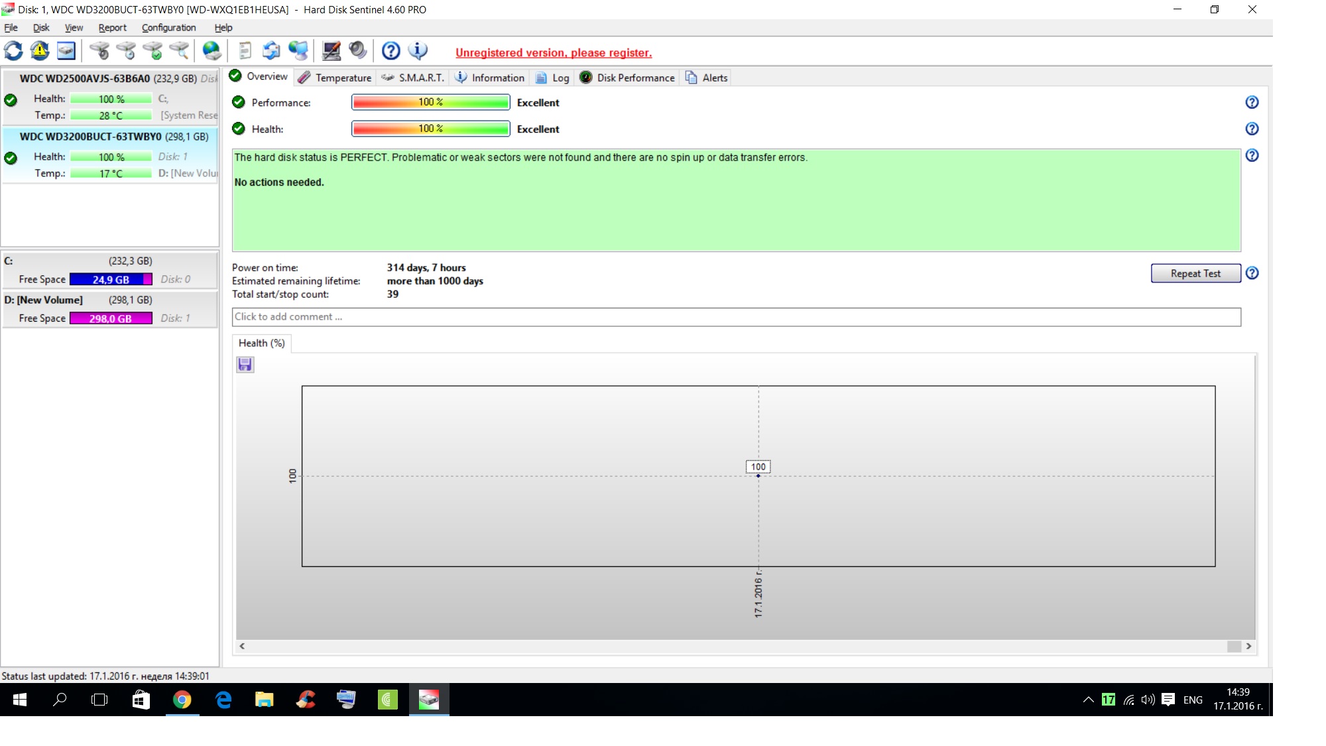Open the report document icon in toolbar

click(245, 51)
